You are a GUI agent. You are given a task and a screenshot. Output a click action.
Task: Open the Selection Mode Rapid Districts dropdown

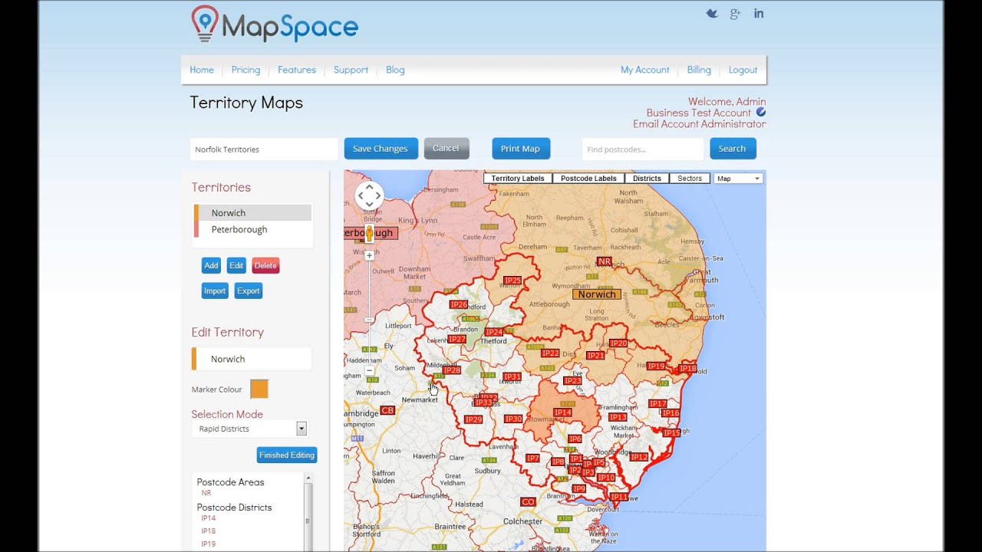pos(249,429)
